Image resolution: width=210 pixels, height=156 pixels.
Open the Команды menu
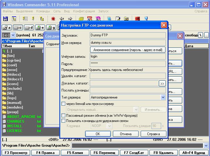43,11
